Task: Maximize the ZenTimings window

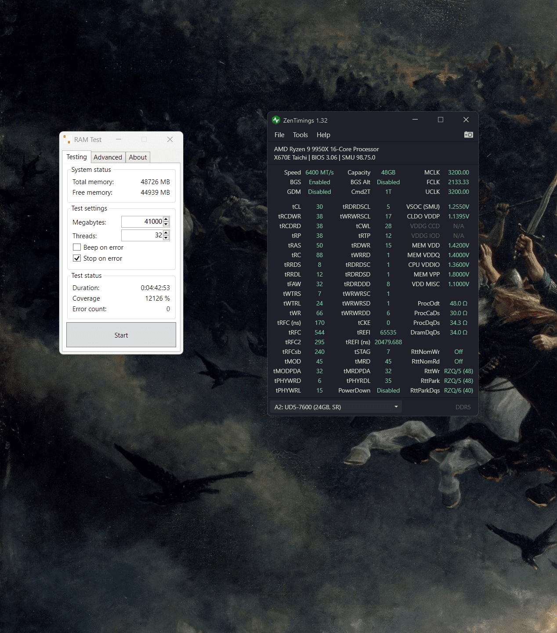Action: (441, 120)
